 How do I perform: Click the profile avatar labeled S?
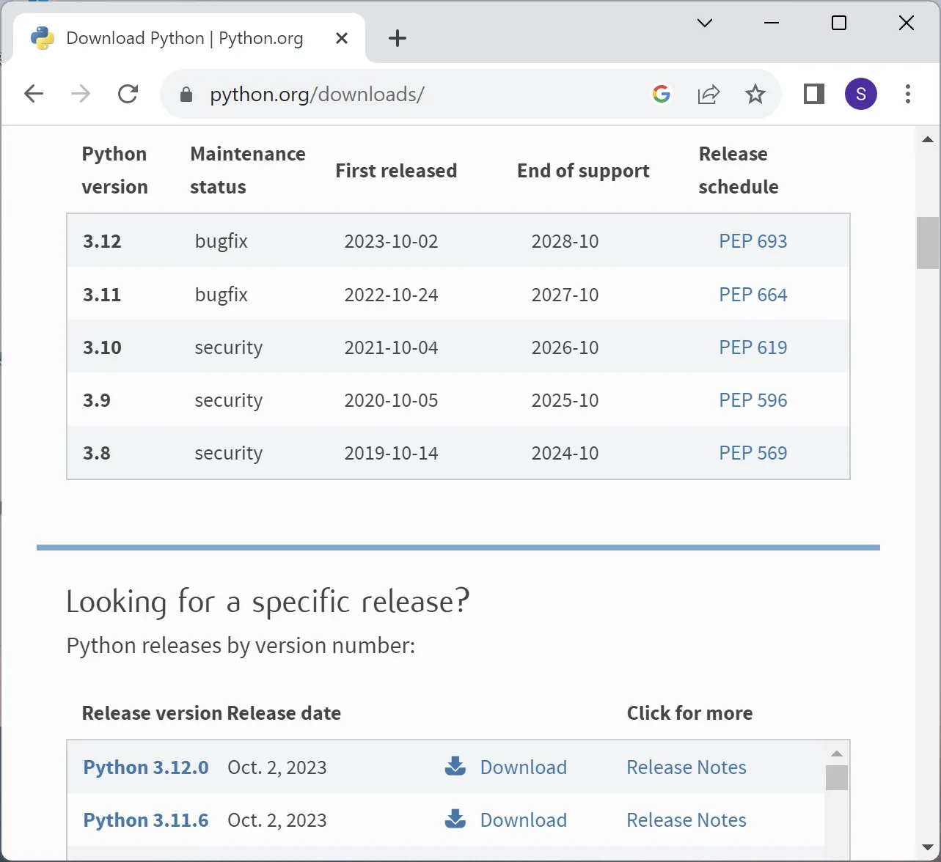(860, 94)
